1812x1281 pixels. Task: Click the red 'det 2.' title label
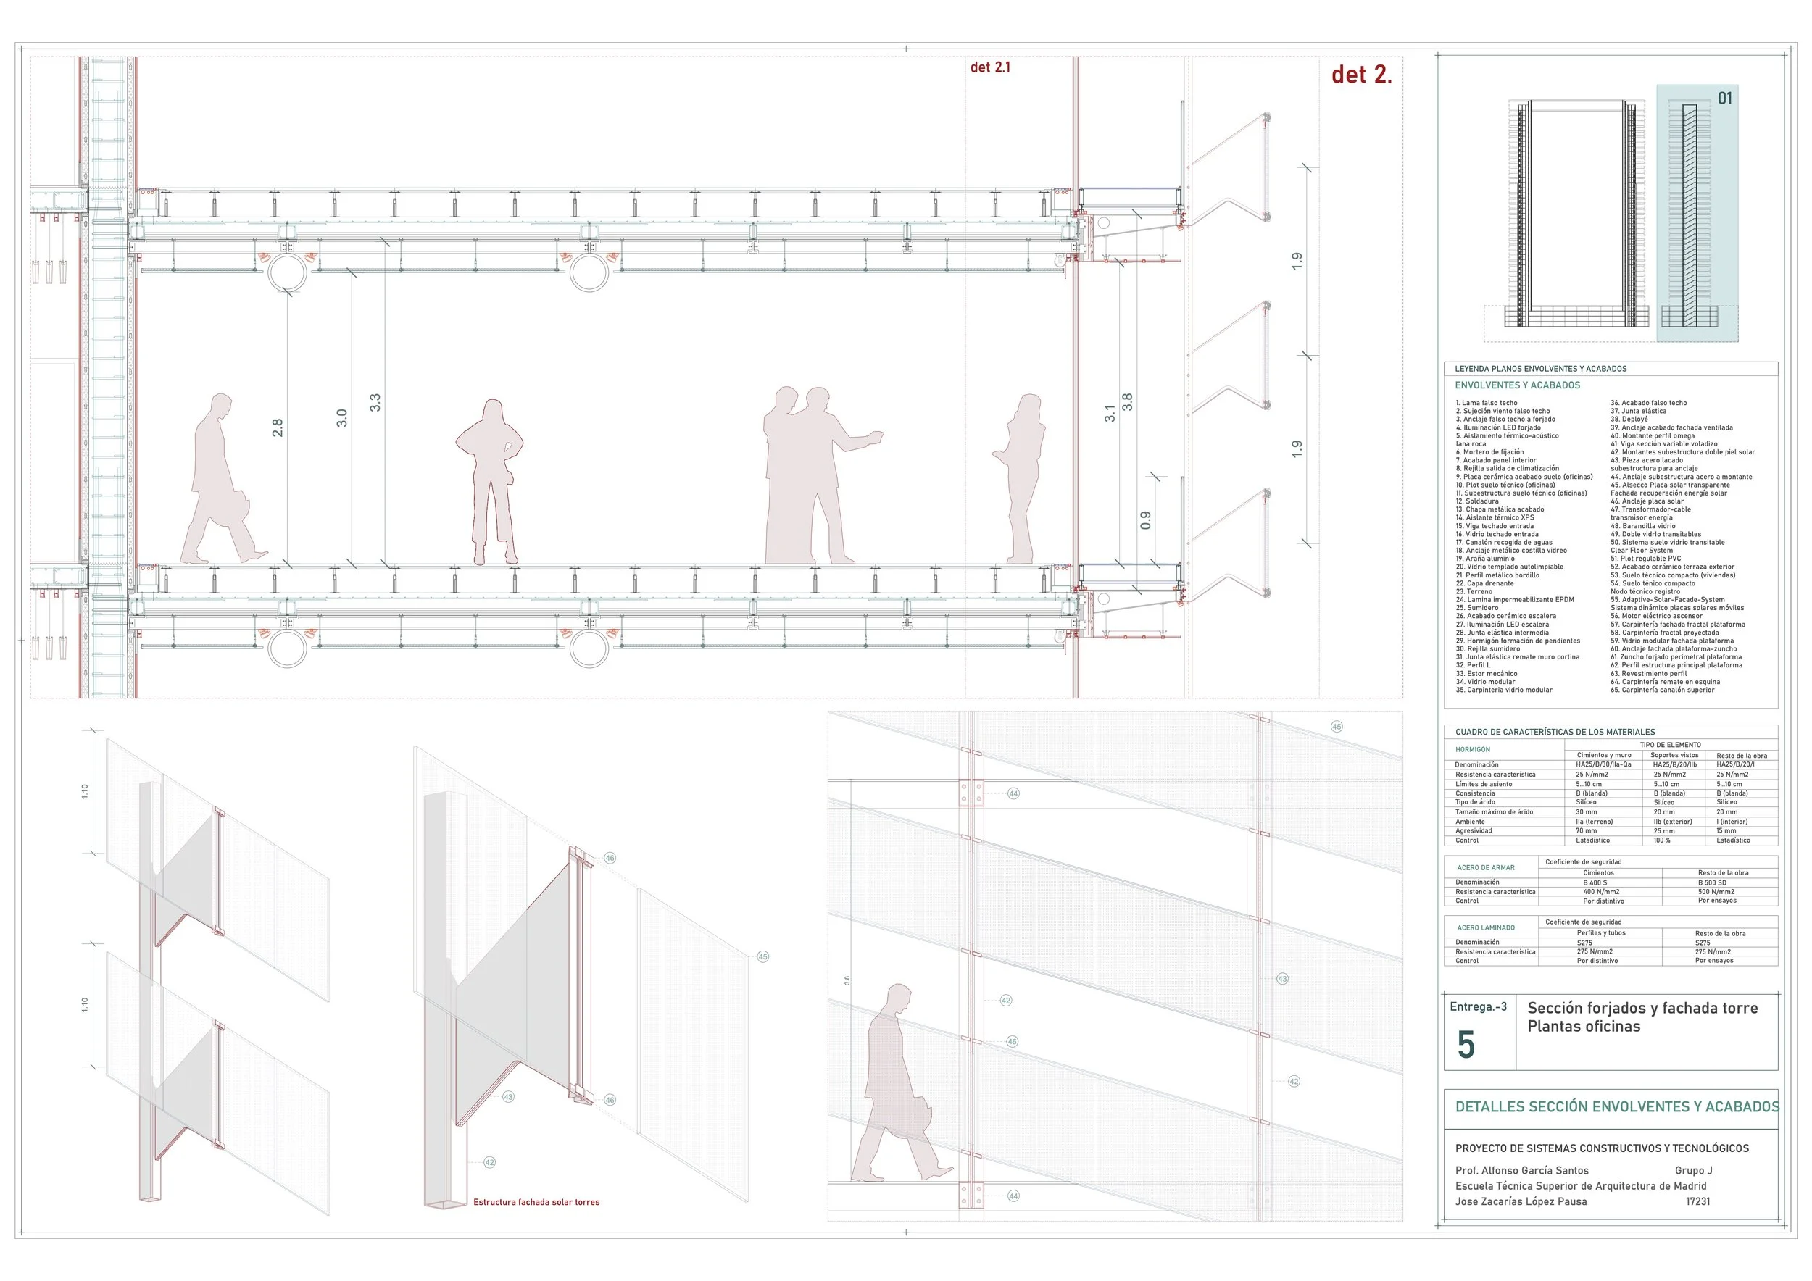pos(1361,74)
